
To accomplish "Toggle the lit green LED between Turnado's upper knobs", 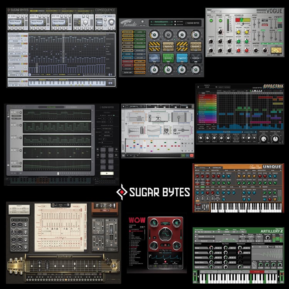I will click(175, 39).
